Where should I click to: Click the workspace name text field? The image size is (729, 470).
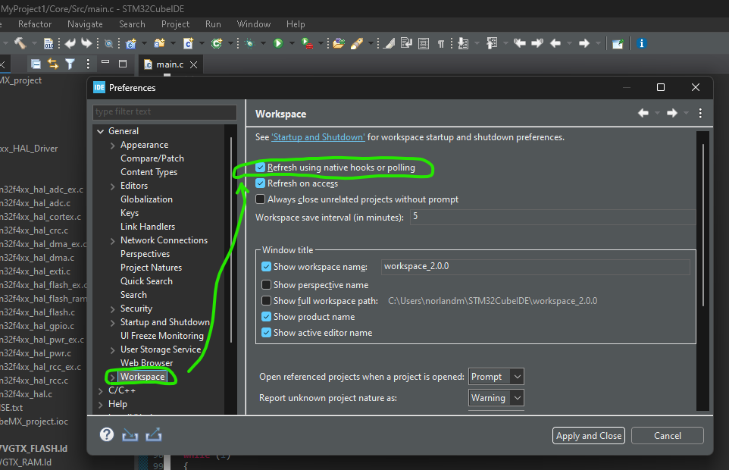pyautogui.click(x=535, y=266)
